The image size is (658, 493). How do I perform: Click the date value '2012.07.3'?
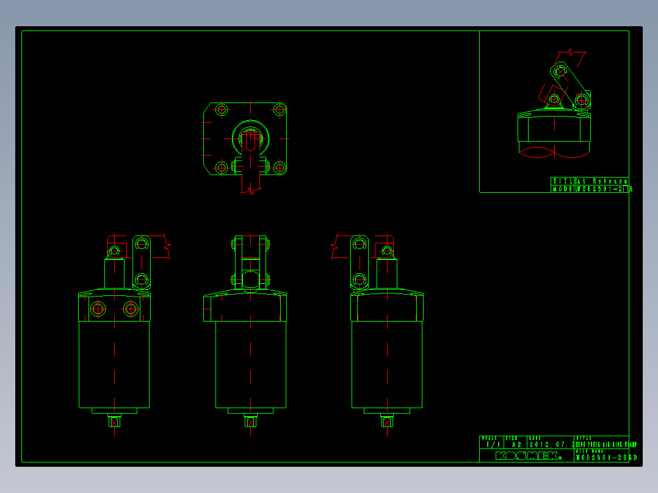coord(552,444)
